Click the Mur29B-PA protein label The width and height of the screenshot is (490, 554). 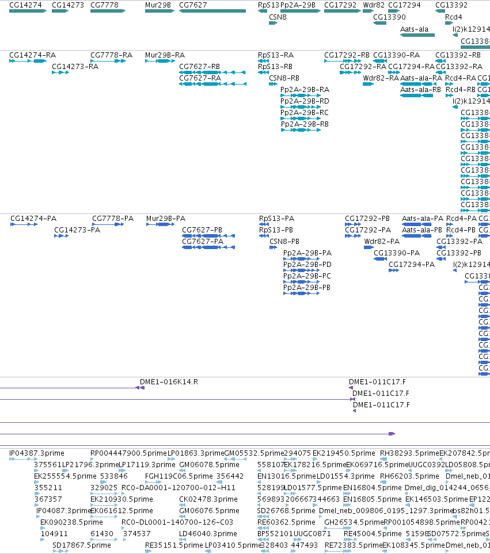click(166, 219)
